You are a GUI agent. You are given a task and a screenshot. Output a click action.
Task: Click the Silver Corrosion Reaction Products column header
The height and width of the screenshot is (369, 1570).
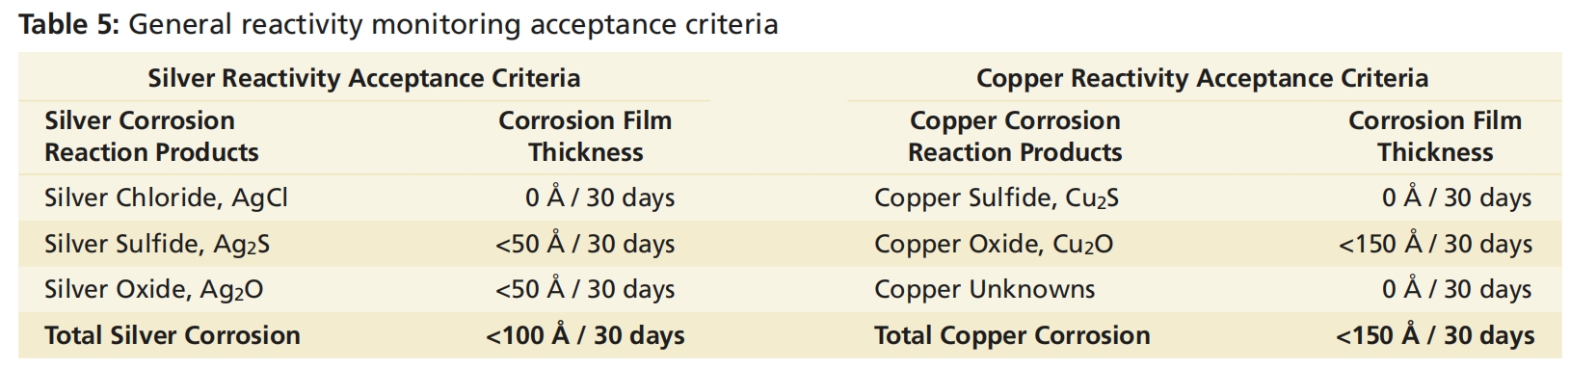(x=151, y=137)
